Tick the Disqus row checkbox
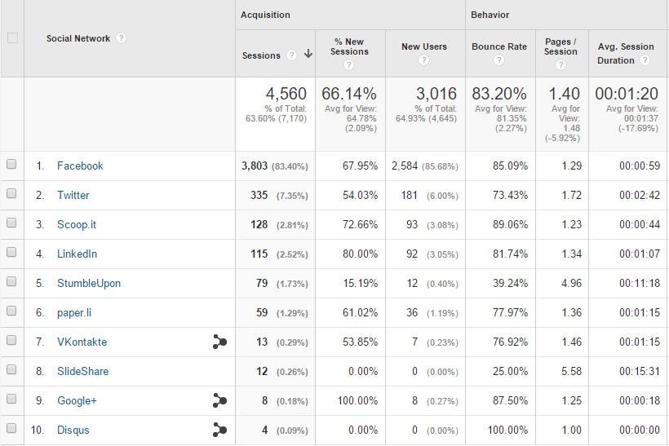 [11, 428]
